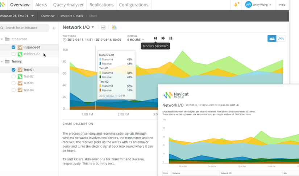Click the CHART DESCRIPTION heading

(x=78, y=124)
